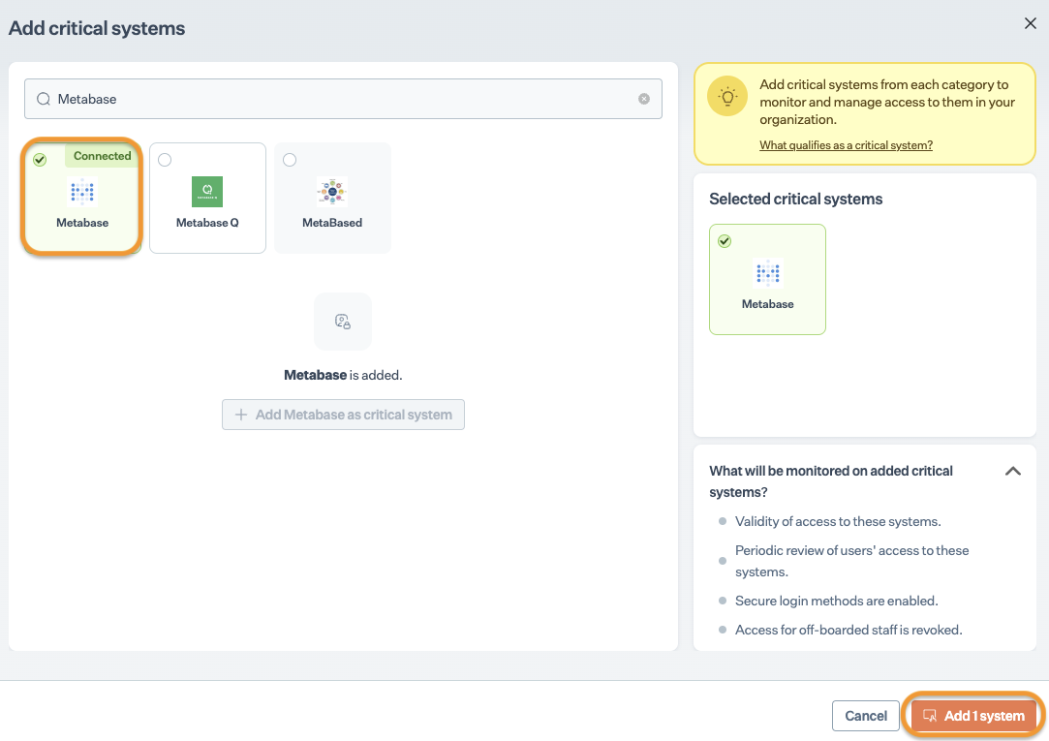Click the Connected badge on Metabase

pos(103,156)
